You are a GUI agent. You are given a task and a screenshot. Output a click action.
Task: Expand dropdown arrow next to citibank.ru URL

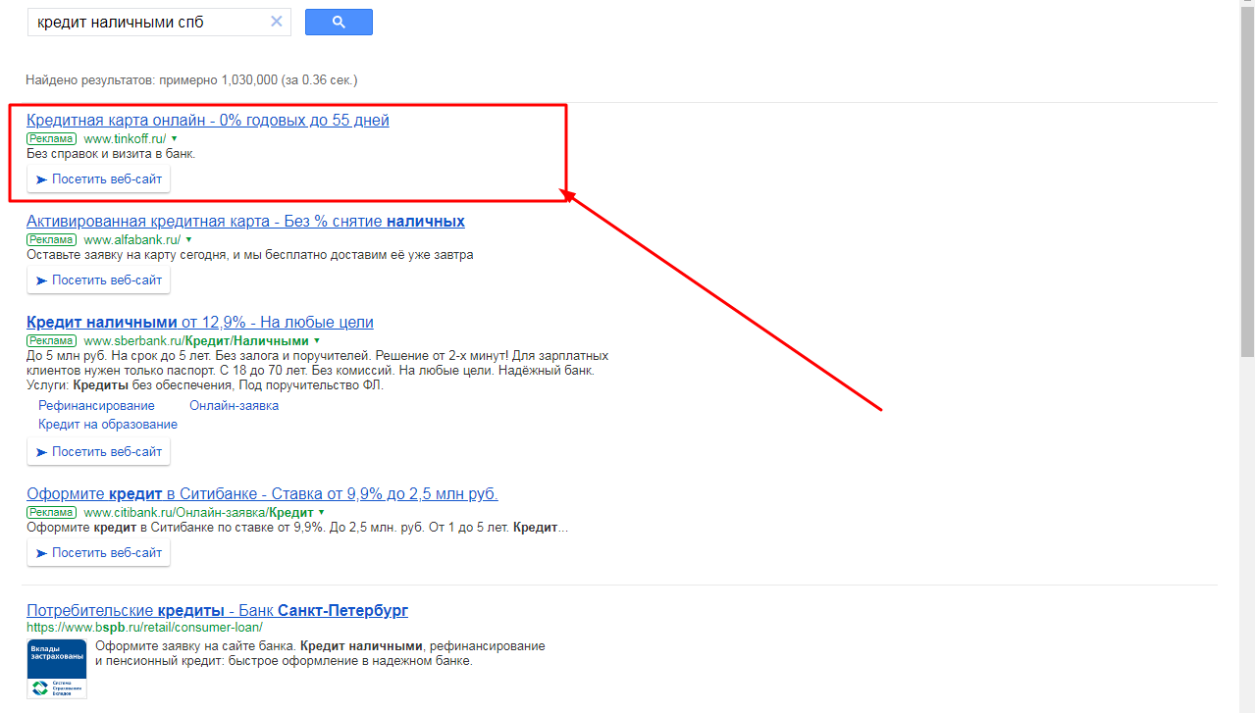321,512
